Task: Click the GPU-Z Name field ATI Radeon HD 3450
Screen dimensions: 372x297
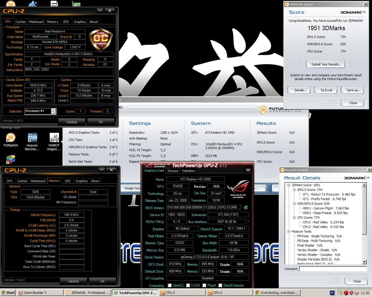Action: (196, 179)
